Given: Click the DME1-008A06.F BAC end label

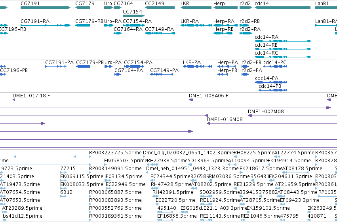Looking at the screenshot, I should tap(208, 96).
